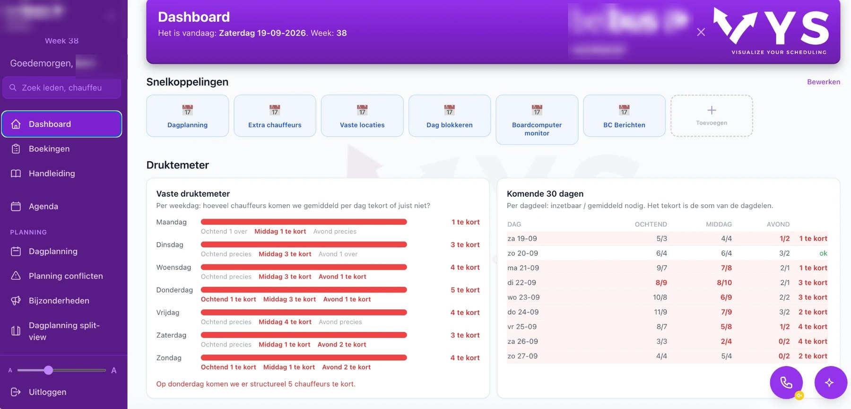The width and height of the screenshot is (851, 409).
Task: Click the phone floating button
Action: click(x=786, y=383)
